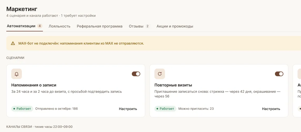301x132 pixels.
Task: Click the text Можно пригласить: 23
Action: click(196, 109)
